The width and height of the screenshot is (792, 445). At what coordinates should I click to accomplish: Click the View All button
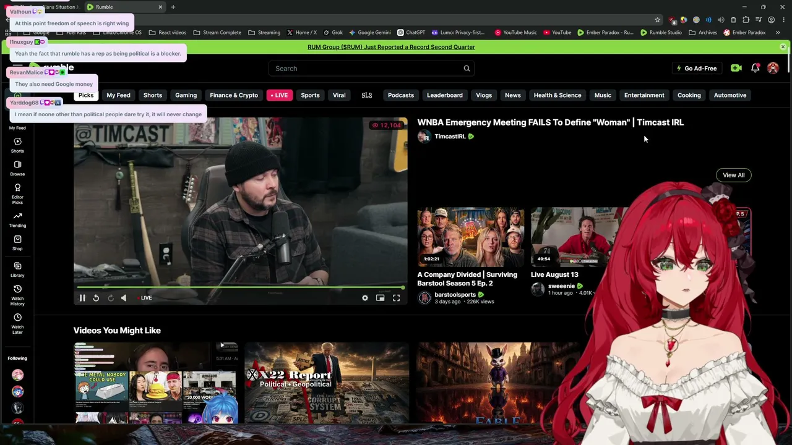coord(734,175)
